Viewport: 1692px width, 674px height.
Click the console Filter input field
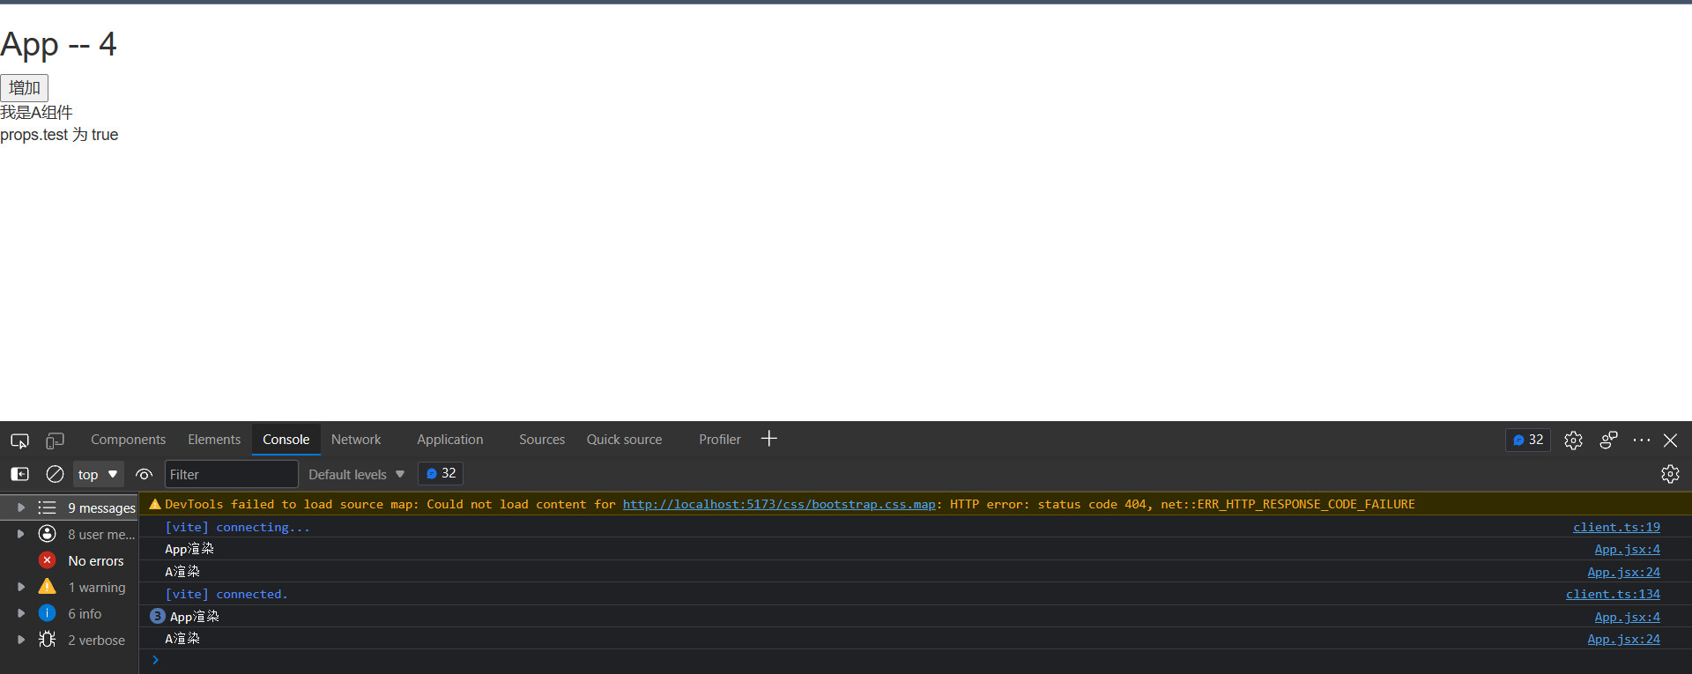[231, 474]
